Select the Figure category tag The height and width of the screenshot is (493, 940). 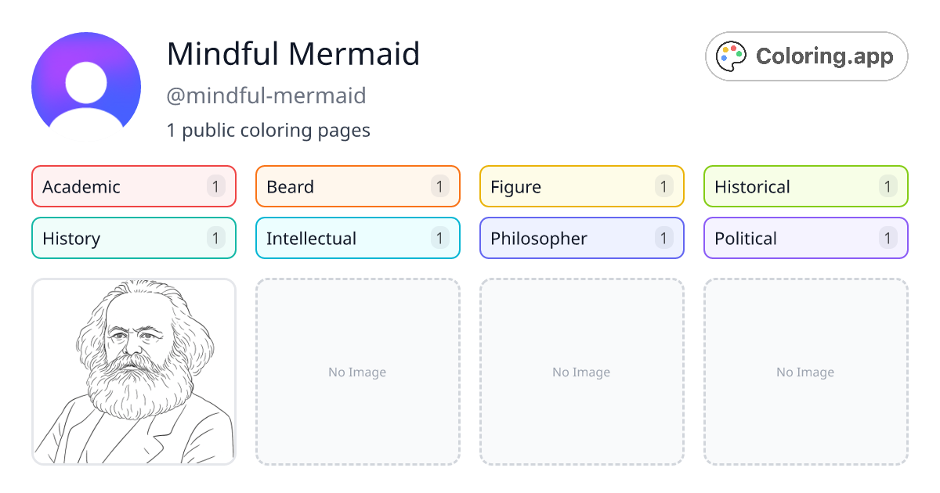tap(581, 186)
